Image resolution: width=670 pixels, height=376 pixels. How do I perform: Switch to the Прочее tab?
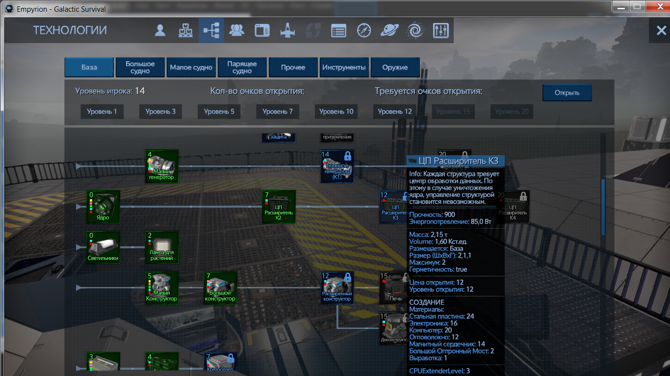pyautogui.click(x=293, y=68)
